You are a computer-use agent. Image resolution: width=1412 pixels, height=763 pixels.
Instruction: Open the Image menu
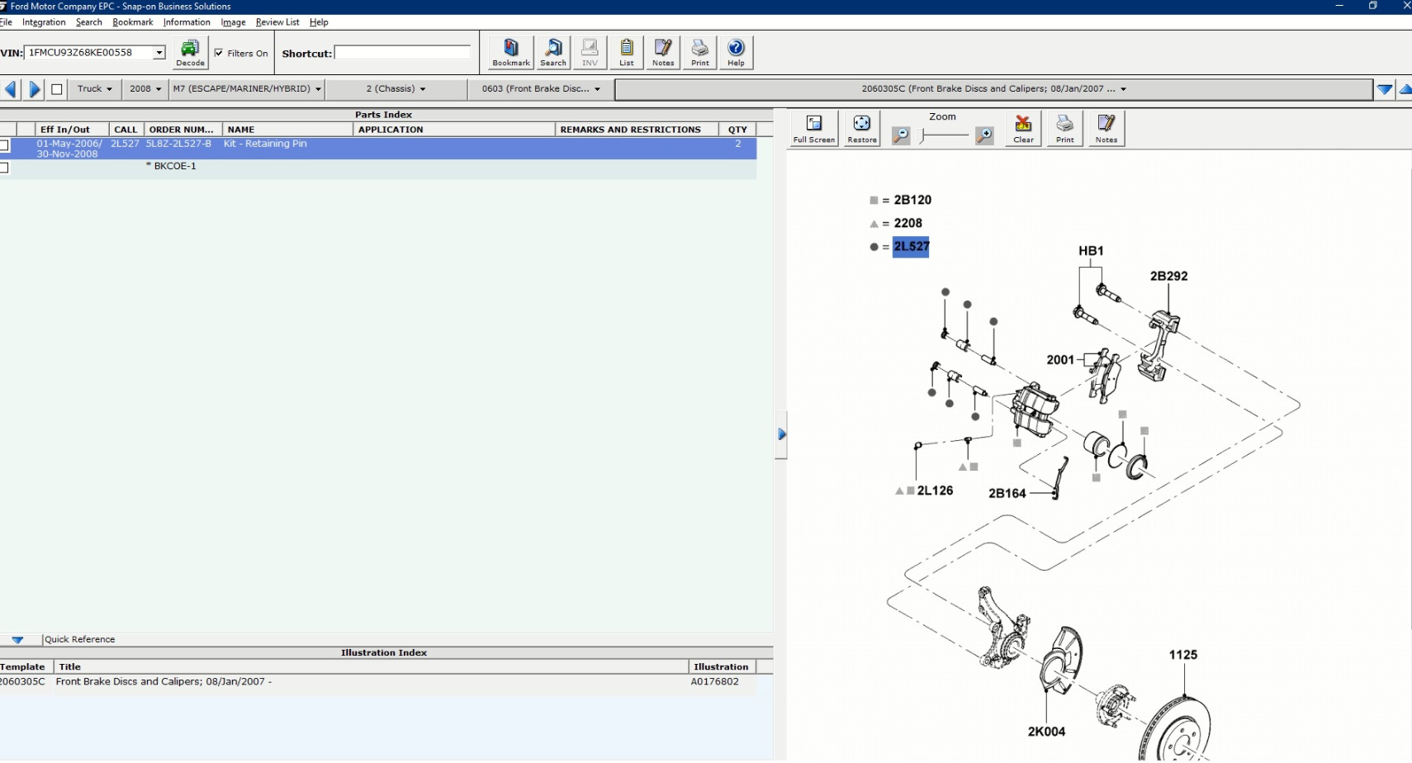coord(234,22)
